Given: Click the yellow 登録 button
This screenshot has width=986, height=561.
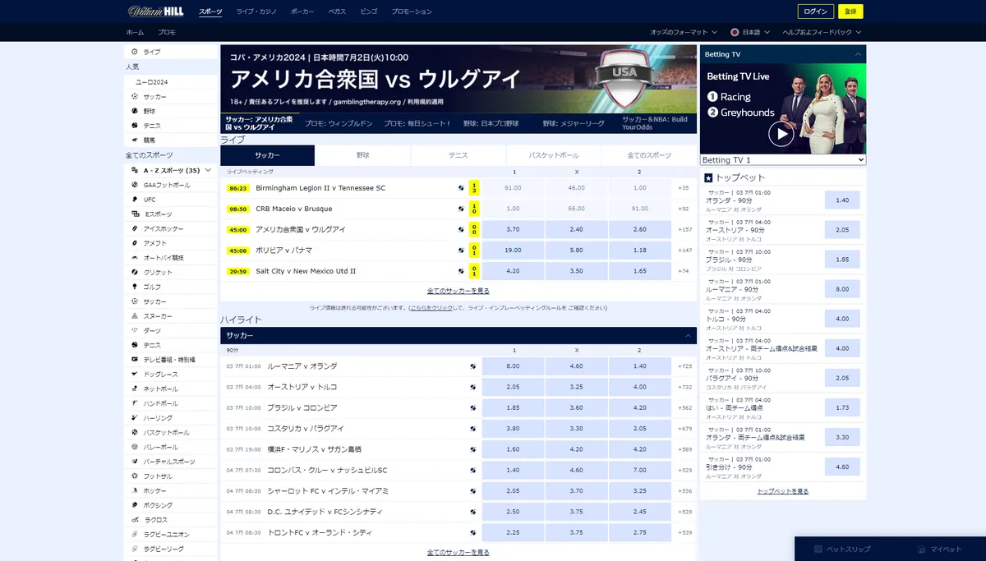Looking at the screenshot, I should coord(850,11).
